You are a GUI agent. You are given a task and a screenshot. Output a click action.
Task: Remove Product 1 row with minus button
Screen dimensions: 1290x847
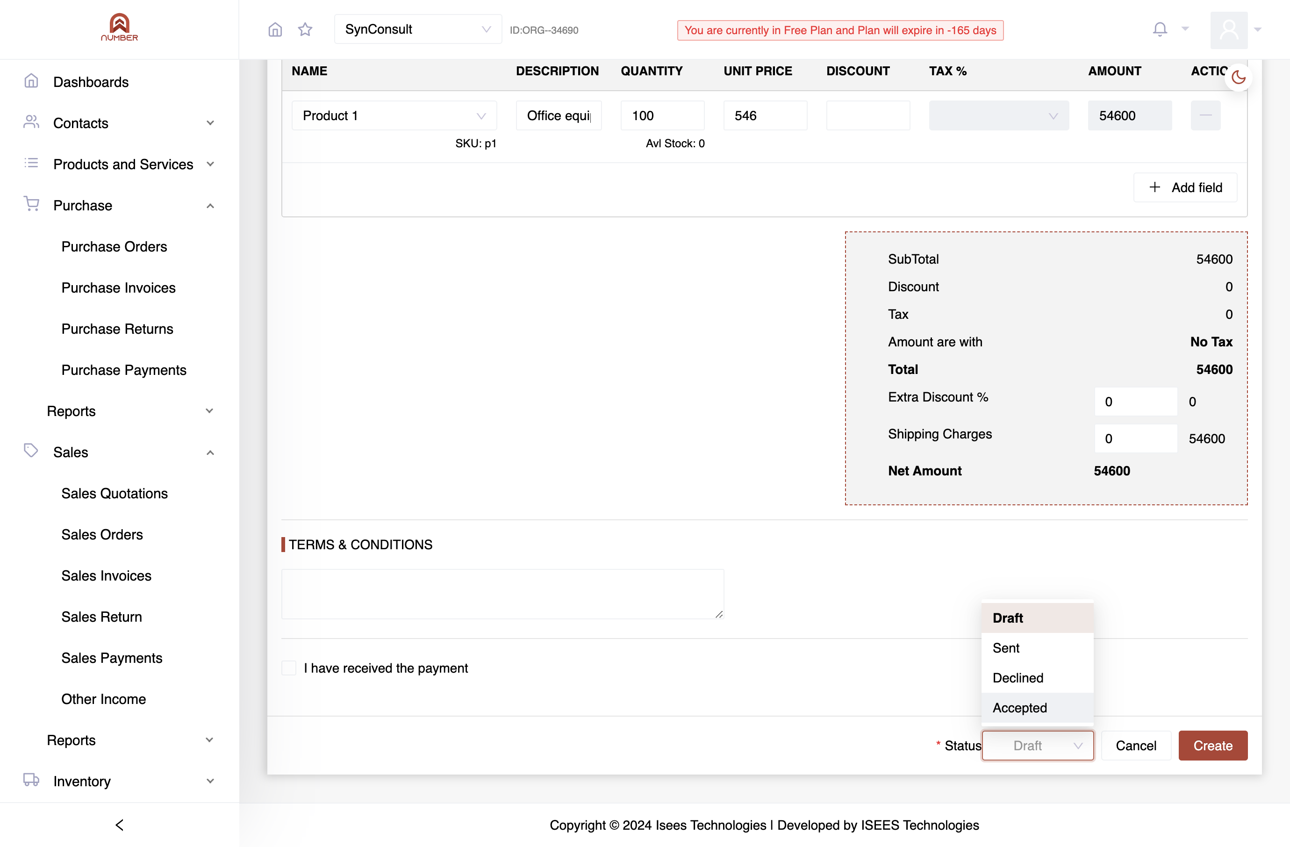pos(1205,115)
